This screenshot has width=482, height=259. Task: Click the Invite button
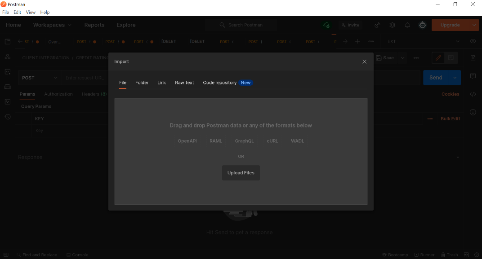pyautogui.click(x=350, y=25)
